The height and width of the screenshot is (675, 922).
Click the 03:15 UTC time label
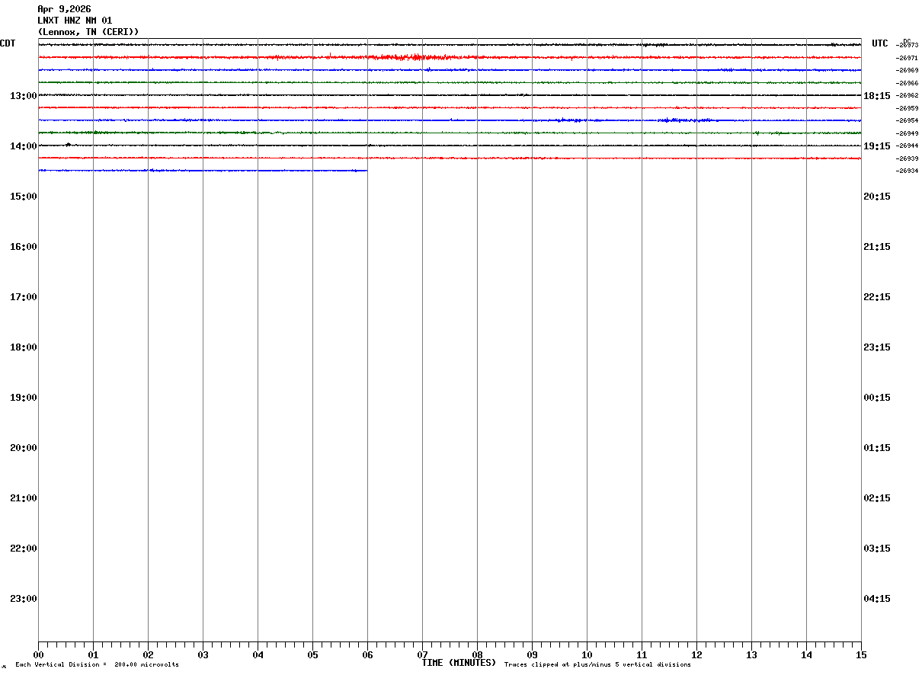(877, 549)
